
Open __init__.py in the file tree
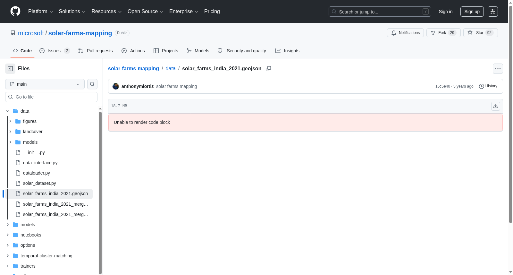[x=34, y=152]
